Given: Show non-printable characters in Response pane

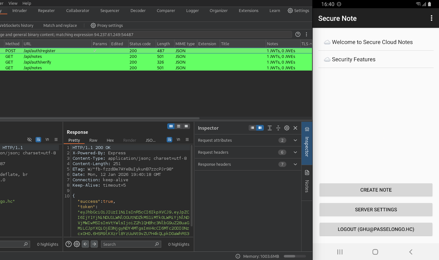Looking at the screenshot, I should click(x=178, y=139).
